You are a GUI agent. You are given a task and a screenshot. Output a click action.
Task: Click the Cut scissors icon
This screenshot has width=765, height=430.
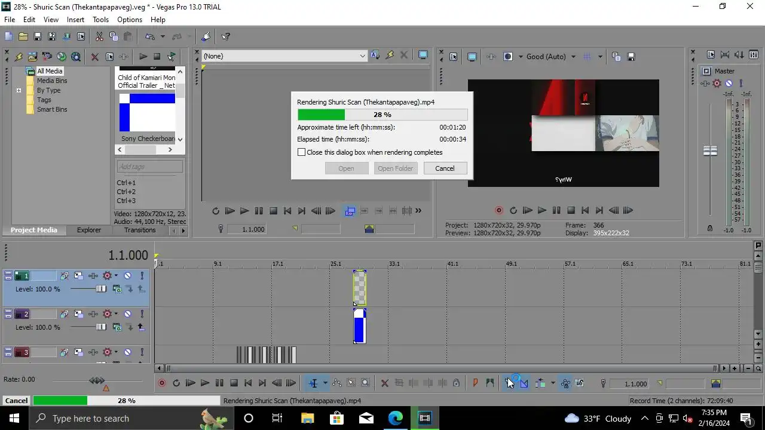click(x=99, y=36)
